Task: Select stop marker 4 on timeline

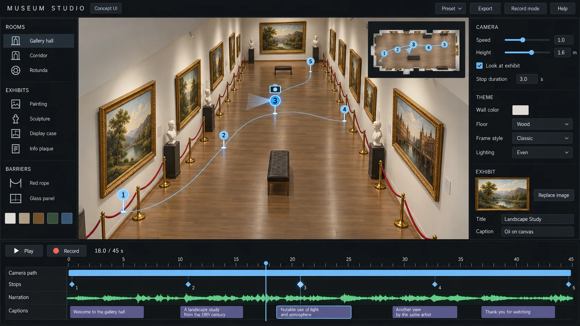Action: (435, 284)
